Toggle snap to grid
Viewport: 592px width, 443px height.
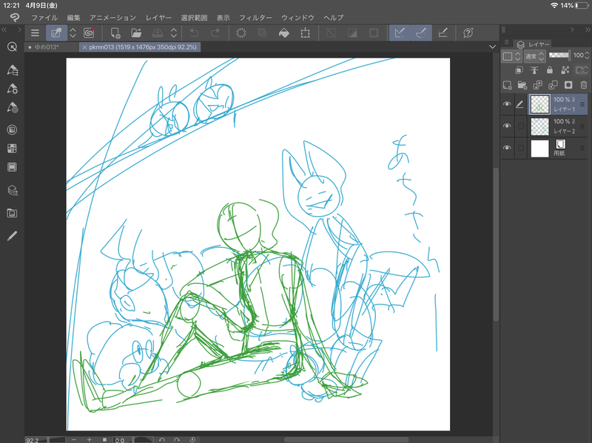[x=443, y=33]
